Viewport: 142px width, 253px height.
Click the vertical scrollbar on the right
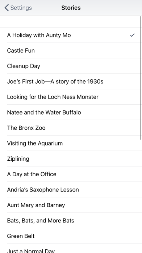coord(141,78)
